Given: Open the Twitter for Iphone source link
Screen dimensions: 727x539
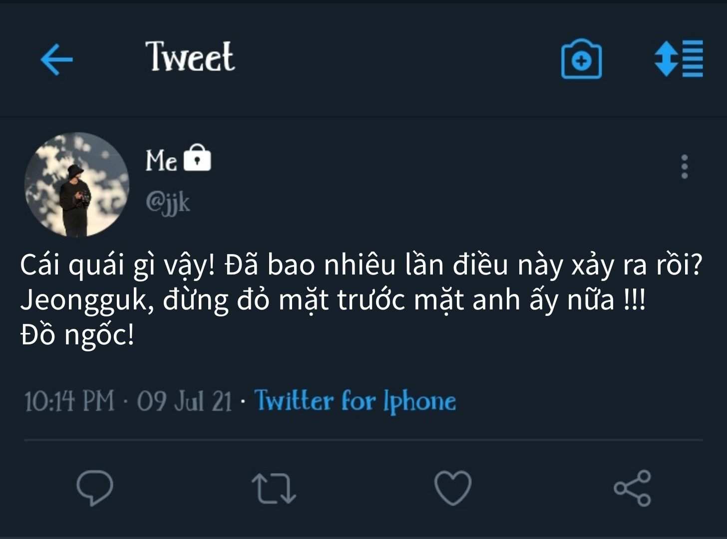Looking at the screenshot, I should click(x=355, y=401).
